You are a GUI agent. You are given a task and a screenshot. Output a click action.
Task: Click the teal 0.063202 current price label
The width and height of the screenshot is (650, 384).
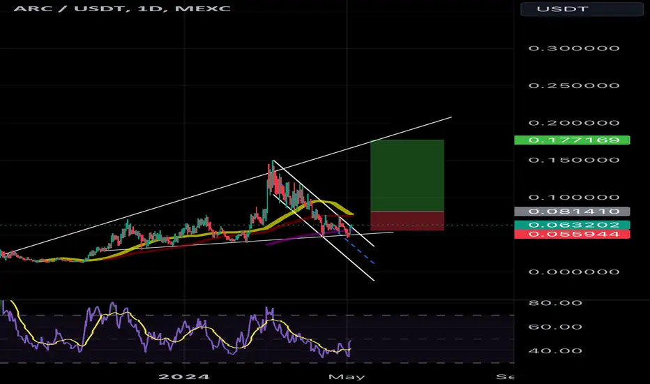click(572, 225)
